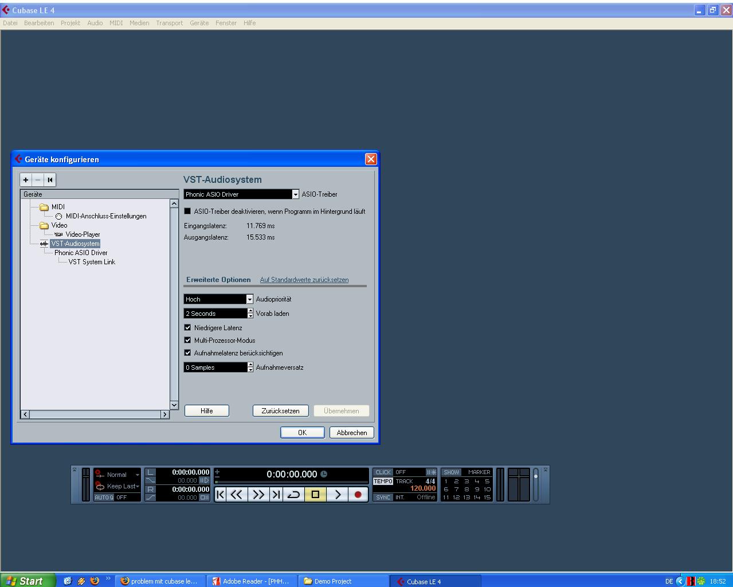The height and width of the screenshot is (587, 733).
Task: Click the transport rewind button
Action: [237, 494]
